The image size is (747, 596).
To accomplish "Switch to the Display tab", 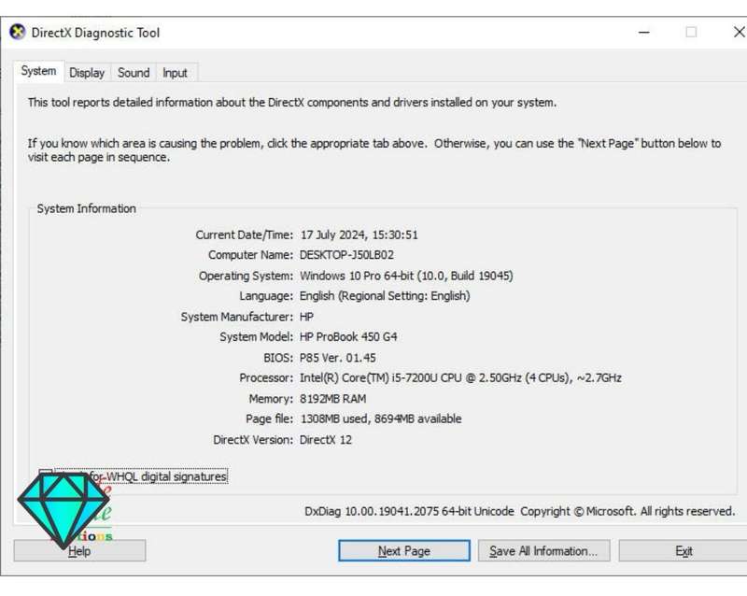I will pos(87,73).
